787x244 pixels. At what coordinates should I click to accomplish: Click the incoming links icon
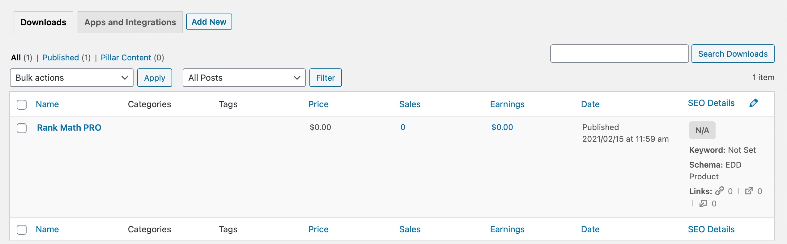(703, 203)
